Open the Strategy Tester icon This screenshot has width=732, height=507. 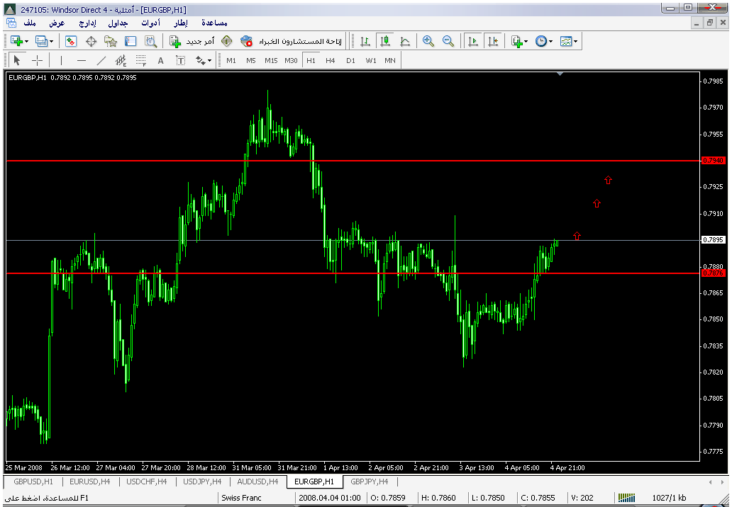click(x=150, y=42)
